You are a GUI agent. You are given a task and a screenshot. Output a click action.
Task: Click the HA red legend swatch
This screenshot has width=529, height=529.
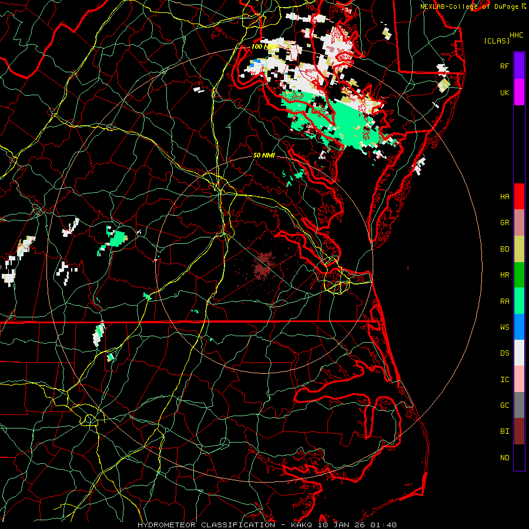pyautogui.click(x=519, y=196)
